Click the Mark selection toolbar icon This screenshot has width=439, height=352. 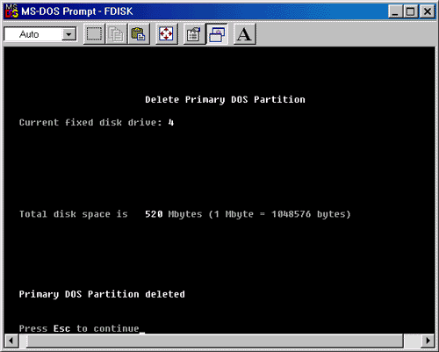94,34
